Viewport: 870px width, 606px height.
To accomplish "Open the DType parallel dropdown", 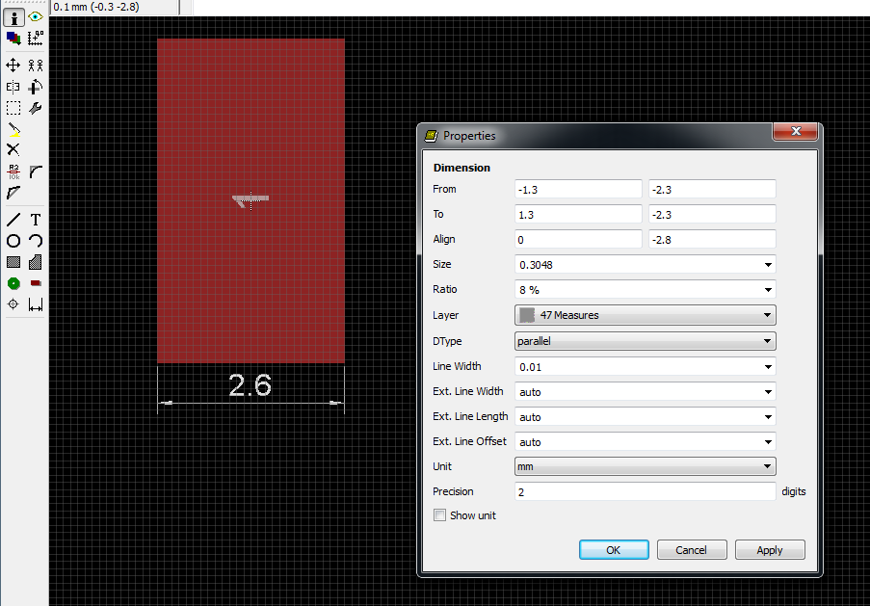I will (645, 341).
